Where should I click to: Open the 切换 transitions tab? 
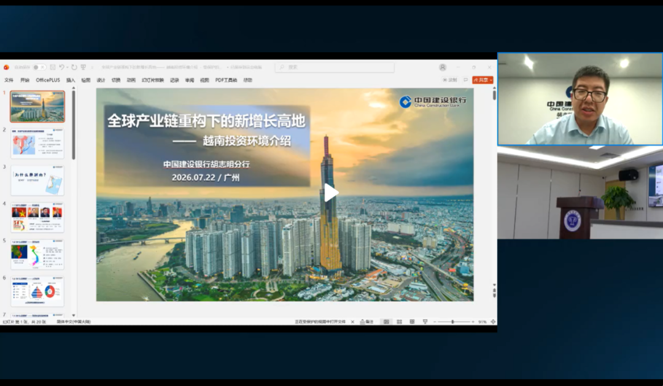pos(116,80)
